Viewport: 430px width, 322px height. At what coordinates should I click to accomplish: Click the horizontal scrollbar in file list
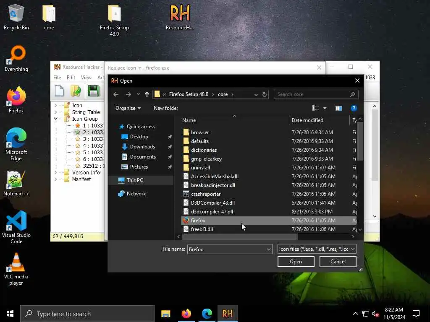(240, 236)
